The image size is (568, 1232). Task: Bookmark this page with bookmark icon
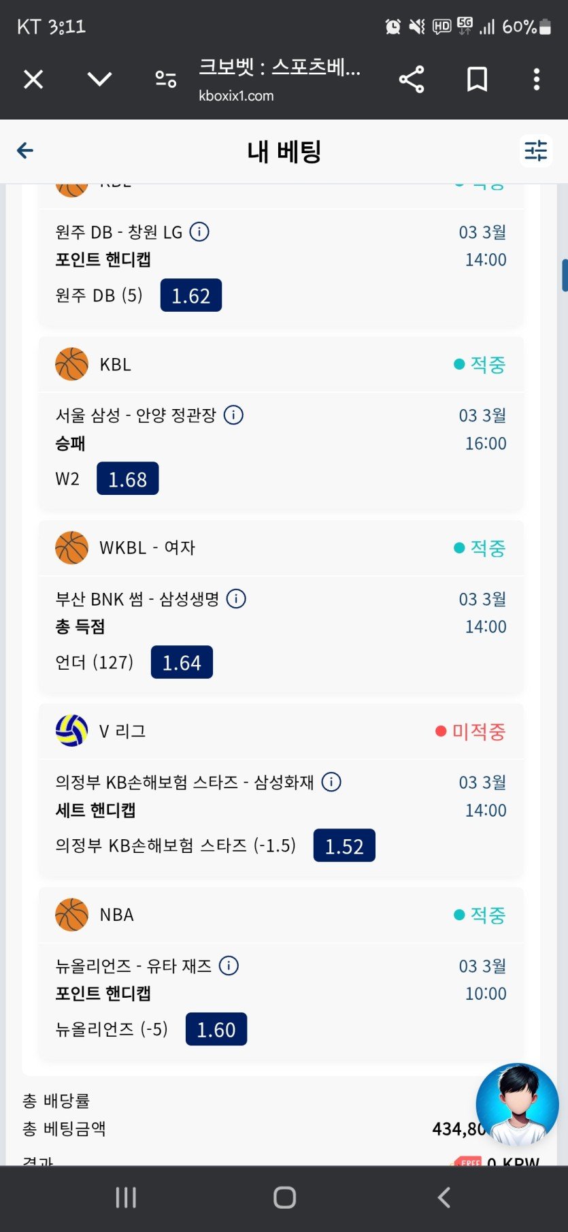point(477,80)
